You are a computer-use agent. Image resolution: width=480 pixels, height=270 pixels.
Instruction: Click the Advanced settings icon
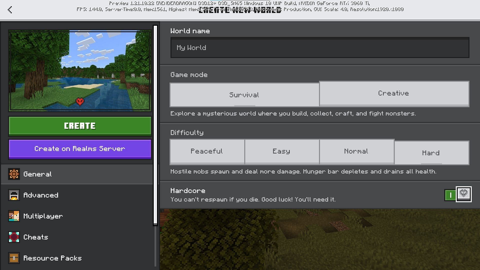click(x=13, y=195)
